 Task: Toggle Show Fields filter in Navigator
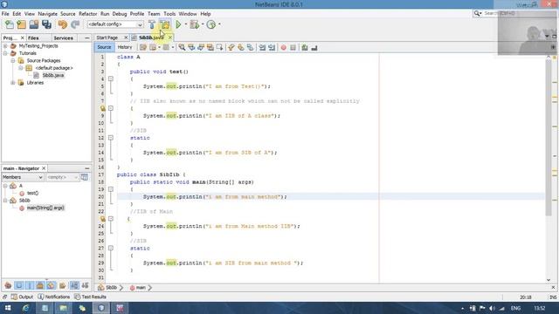(x=19, y=285)
